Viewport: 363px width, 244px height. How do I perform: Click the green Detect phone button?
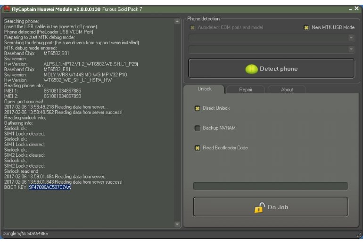pyautogui.click(x=272, y=68)
